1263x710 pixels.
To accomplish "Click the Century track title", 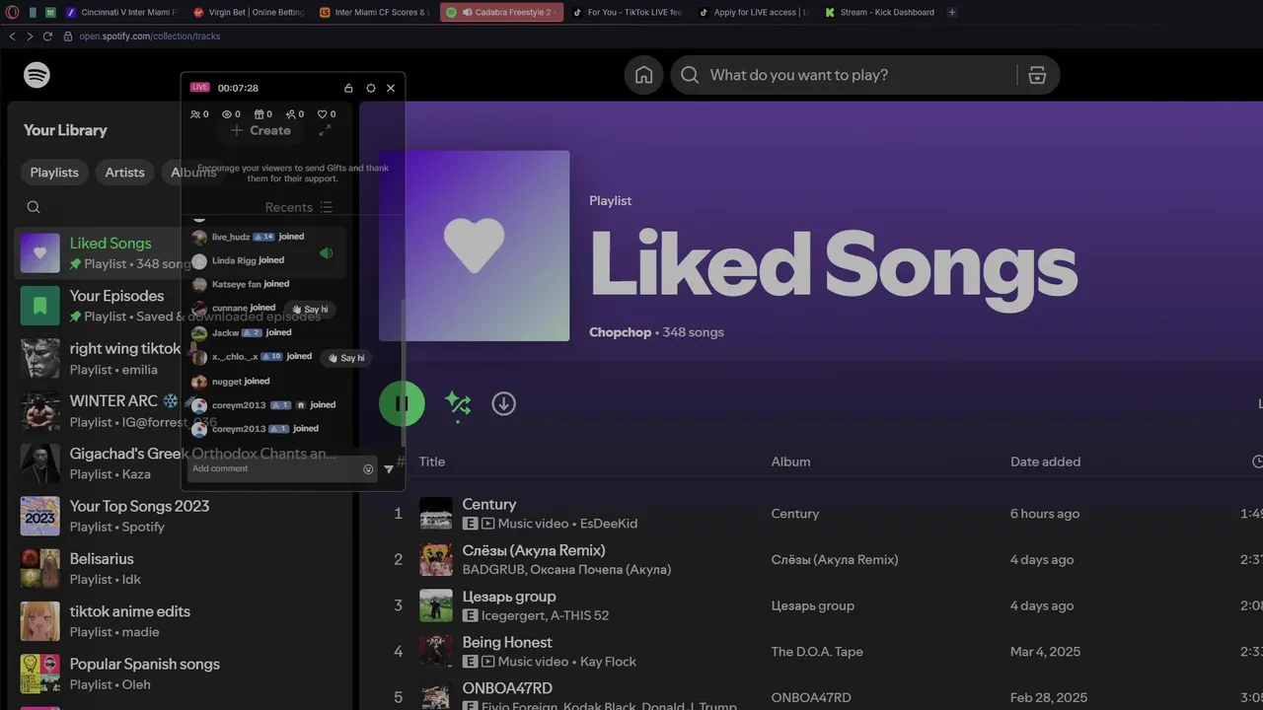I will tap(489, 504).
